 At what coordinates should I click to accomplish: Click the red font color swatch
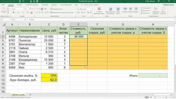(x=32, y=12)
